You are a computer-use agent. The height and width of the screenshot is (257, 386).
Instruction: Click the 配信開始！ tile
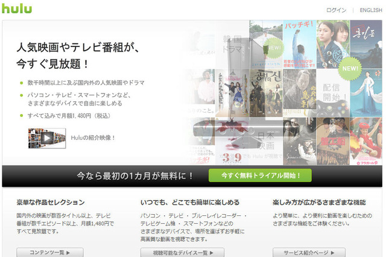click(333, 93)
